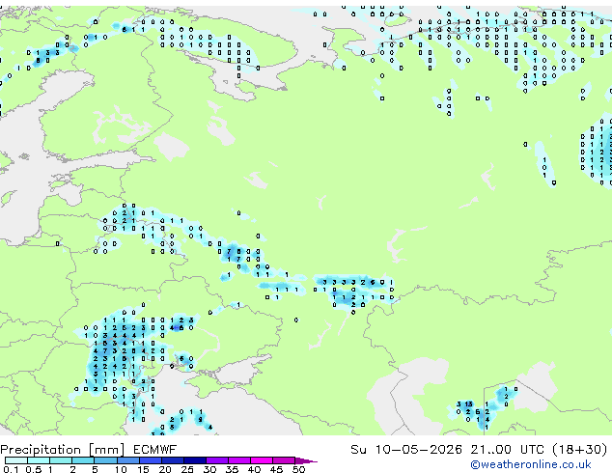The height and width of the screenshot is (473, 612).
Task: Click the 0.1–0.5 mm legend color swatch
Action: pos(16,460)
